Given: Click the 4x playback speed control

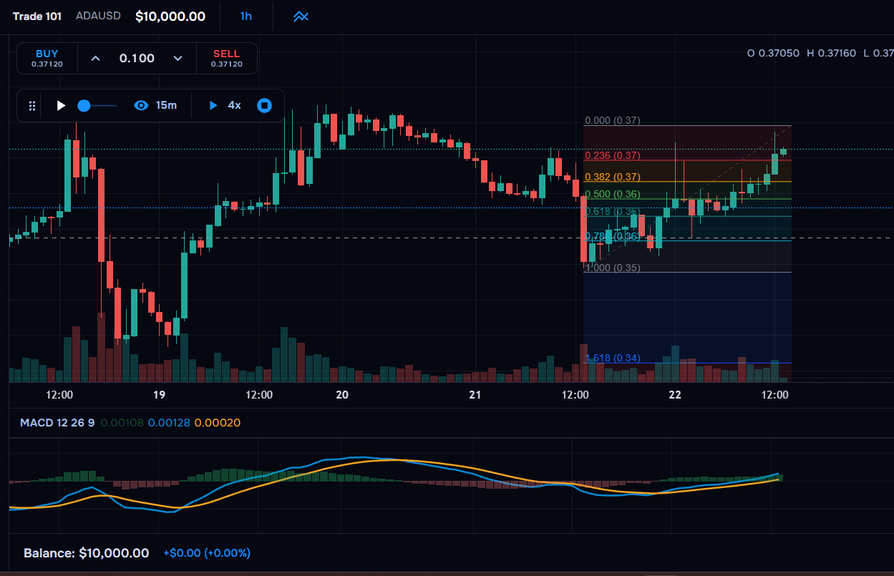Looking at the screenshot, I should pos(233,105).
